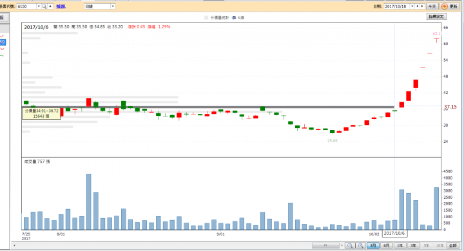Screen dimensions: 464x251
Task: Click the 9/01 x-axis date label
Action: [220, 234]
